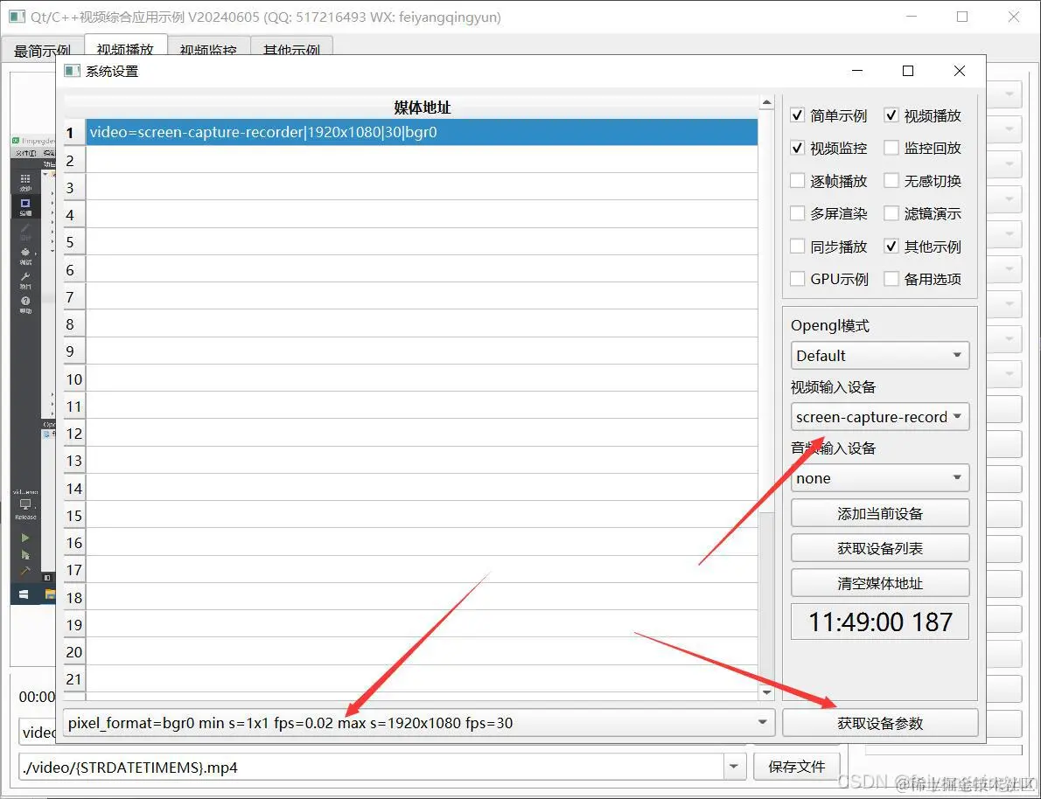Switch to the 最简示例 tab

42,51
